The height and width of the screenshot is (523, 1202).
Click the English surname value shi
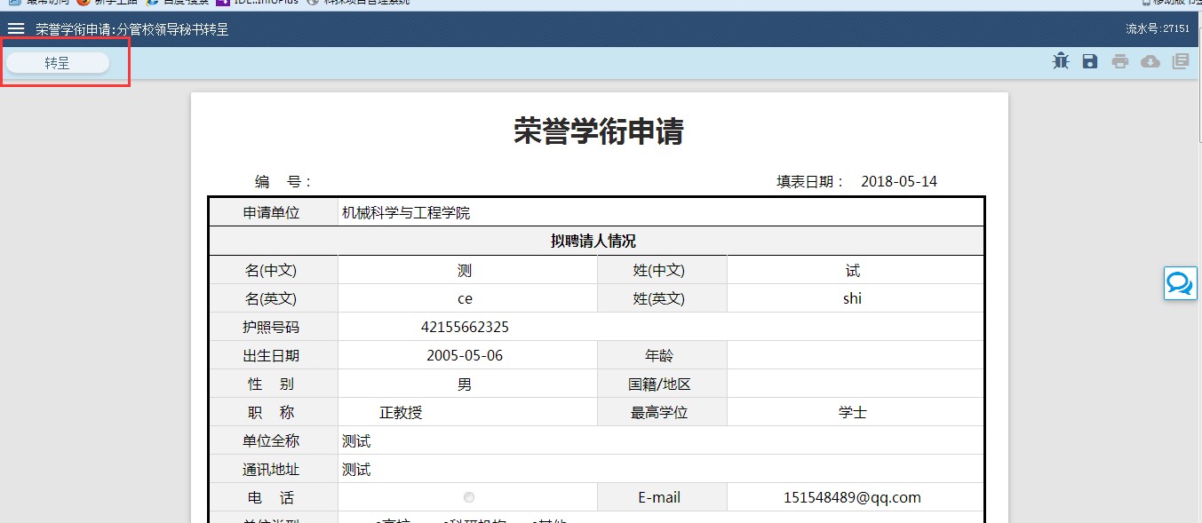853,298
